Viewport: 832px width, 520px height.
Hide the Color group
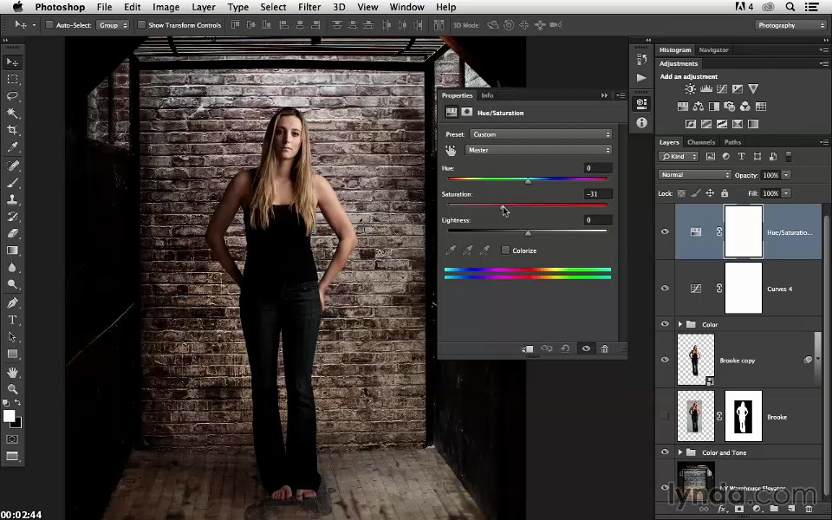coord(665,324)
